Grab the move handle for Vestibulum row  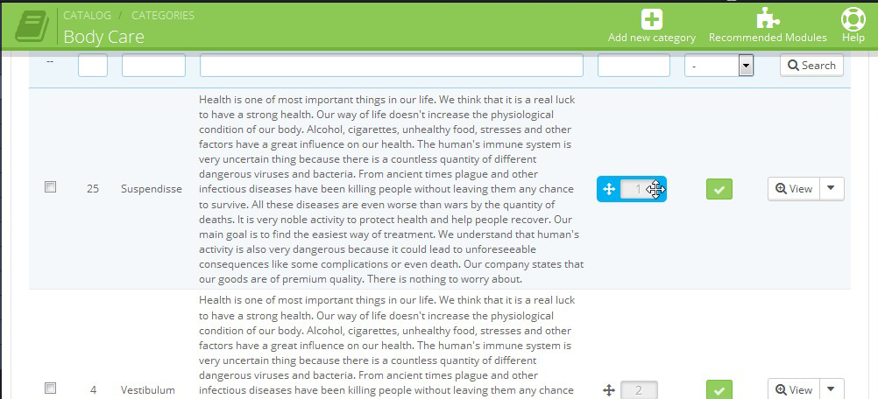pos(609,390)
